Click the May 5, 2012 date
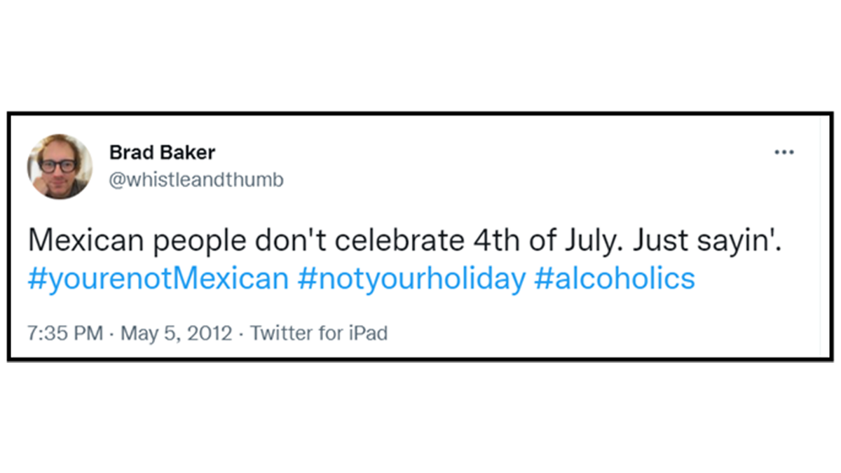841x473 pixels. (176, 333)
